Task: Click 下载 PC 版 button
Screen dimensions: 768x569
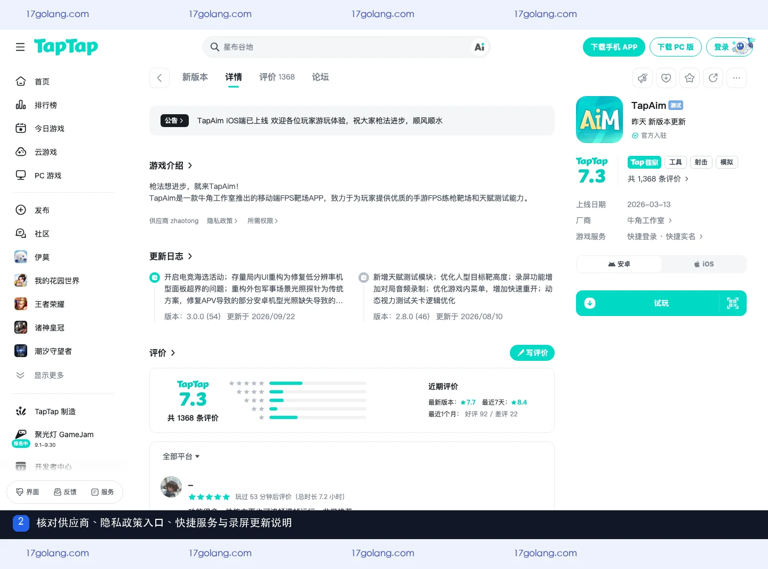Action: (x=675, y=47)
